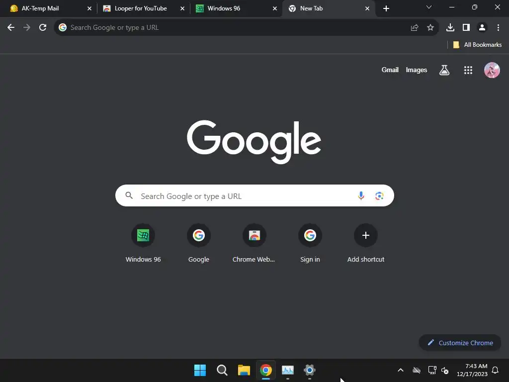Open the Google shortcut tile
Image resolution: width=509 pixels, height=382 pixels.
(199, 243)
